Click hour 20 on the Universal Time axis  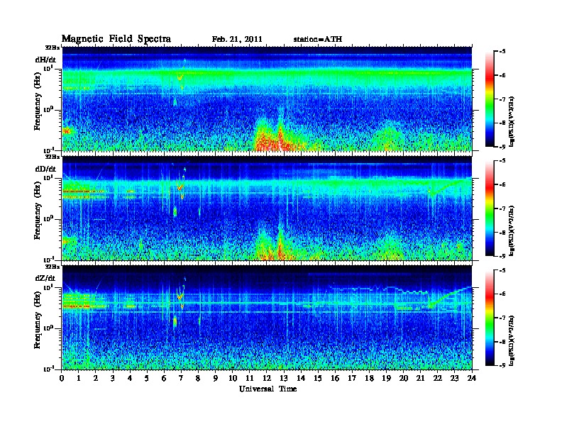pyautogui.click(x=403, y=378)
